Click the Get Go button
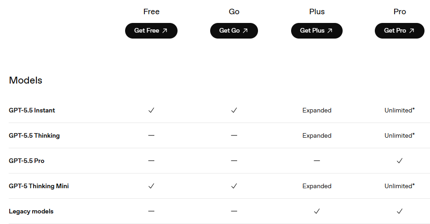The height and width of the screenshot is (224, 430). tap(234, 31)
